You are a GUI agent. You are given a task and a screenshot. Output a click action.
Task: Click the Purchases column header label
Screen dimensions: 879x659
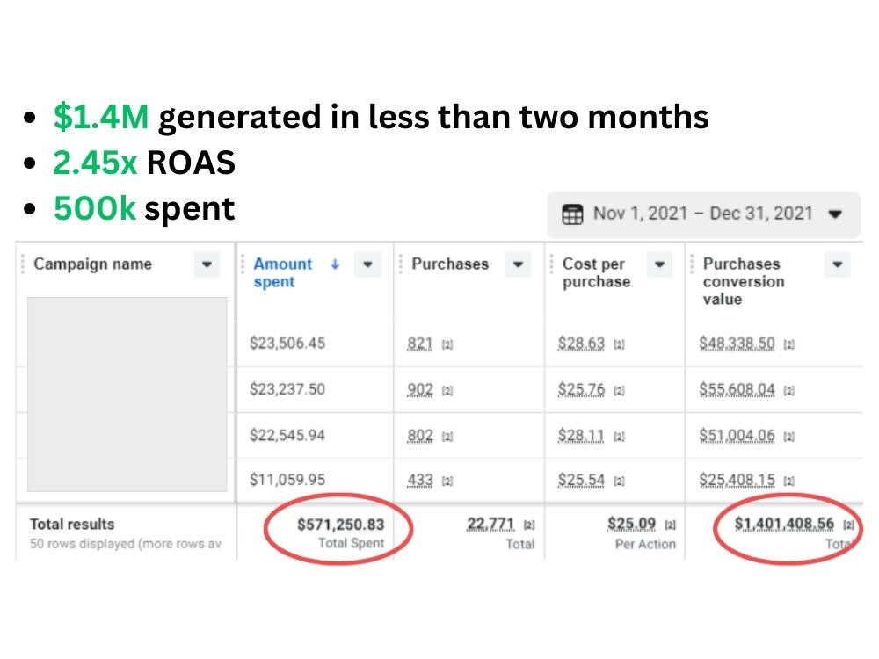click(x=450, y=264)
